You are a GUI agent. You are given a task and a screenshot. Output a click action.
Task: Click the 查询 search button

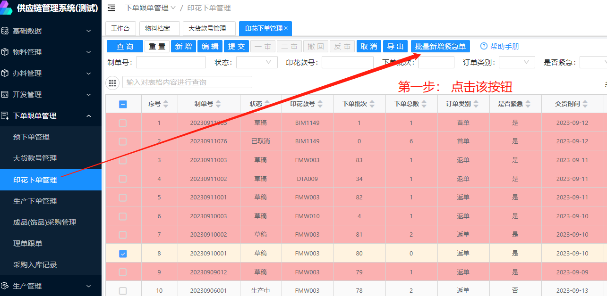[125, 46]
